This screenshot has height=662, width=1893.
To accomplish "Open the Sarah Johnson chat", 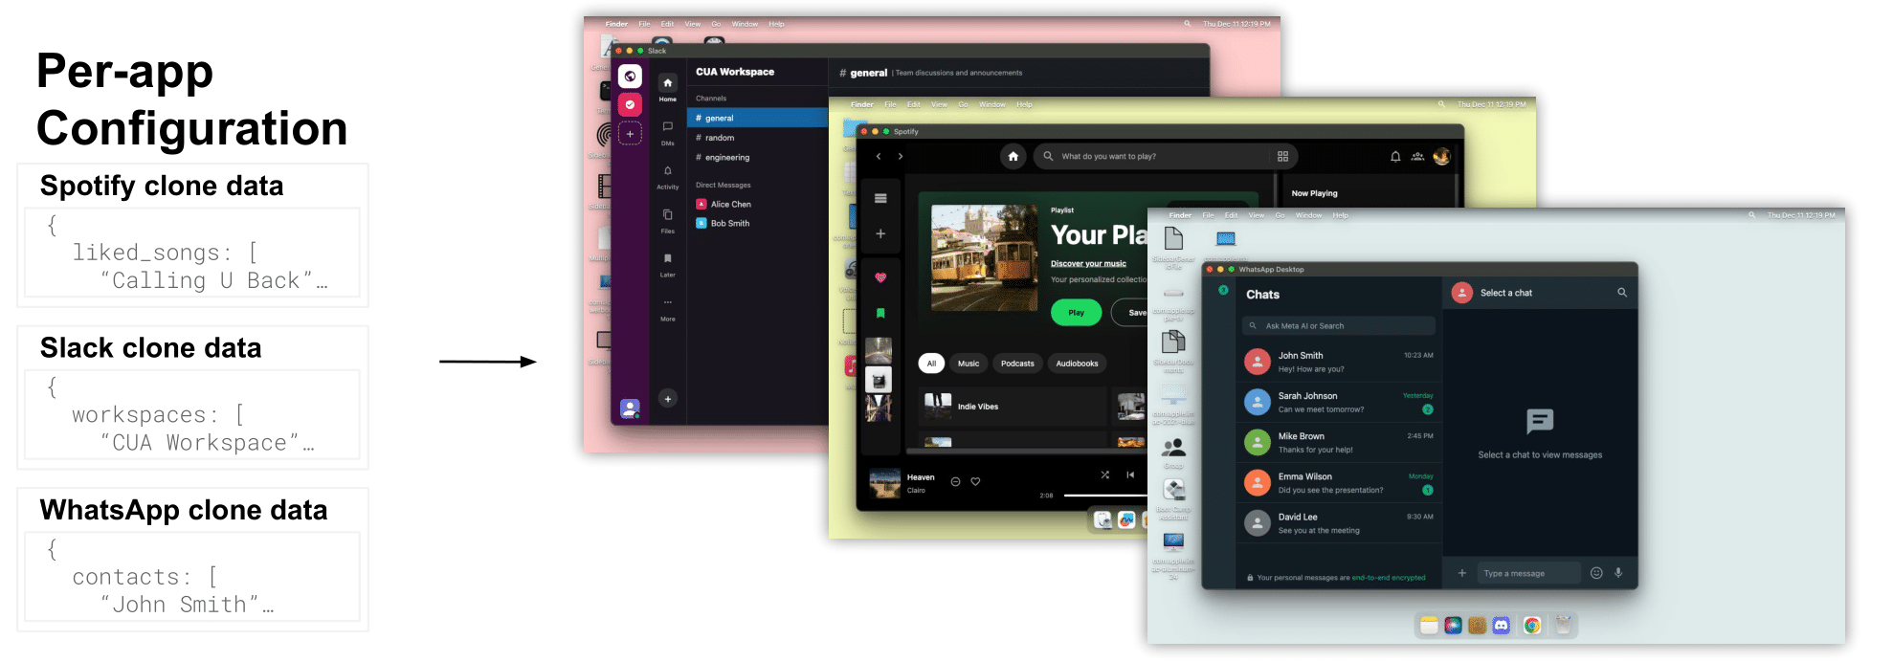I will (1338, 402).
